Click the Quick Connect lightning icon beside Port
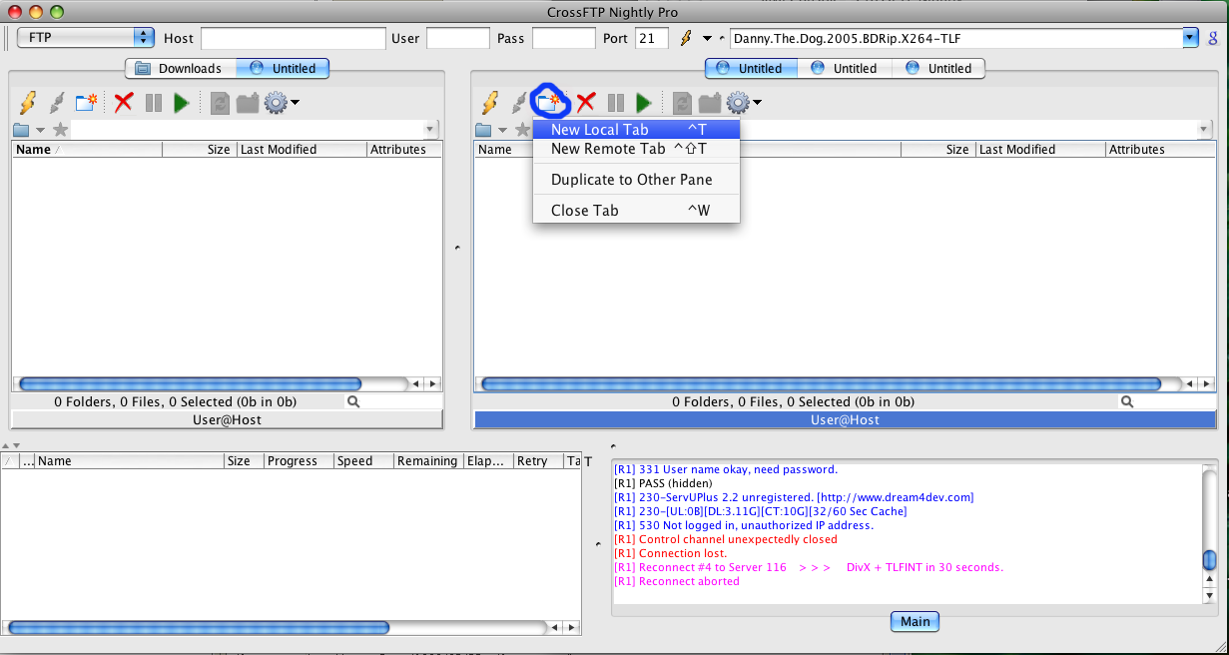 686,38
